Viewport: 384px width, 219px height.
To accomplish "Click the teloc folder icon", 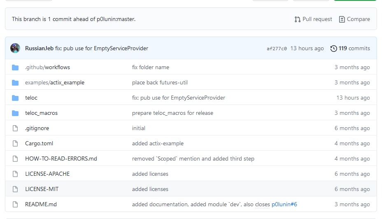I will point(15,98).
